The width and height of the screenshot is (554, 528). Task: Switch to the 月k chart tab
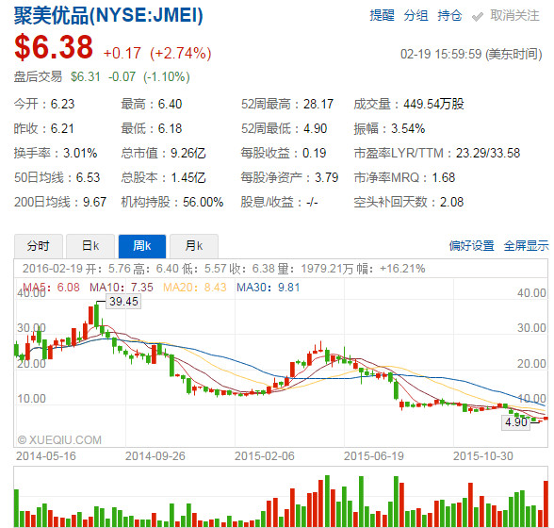pyautogui.click(x=194, y=246)
